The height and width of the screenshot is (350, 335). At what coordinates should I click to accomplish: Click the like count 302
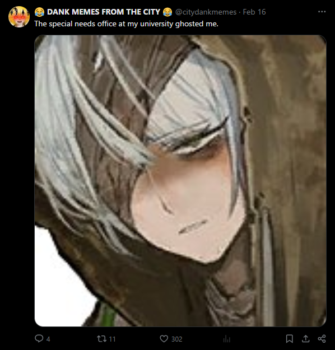click(x=177, y=339)
